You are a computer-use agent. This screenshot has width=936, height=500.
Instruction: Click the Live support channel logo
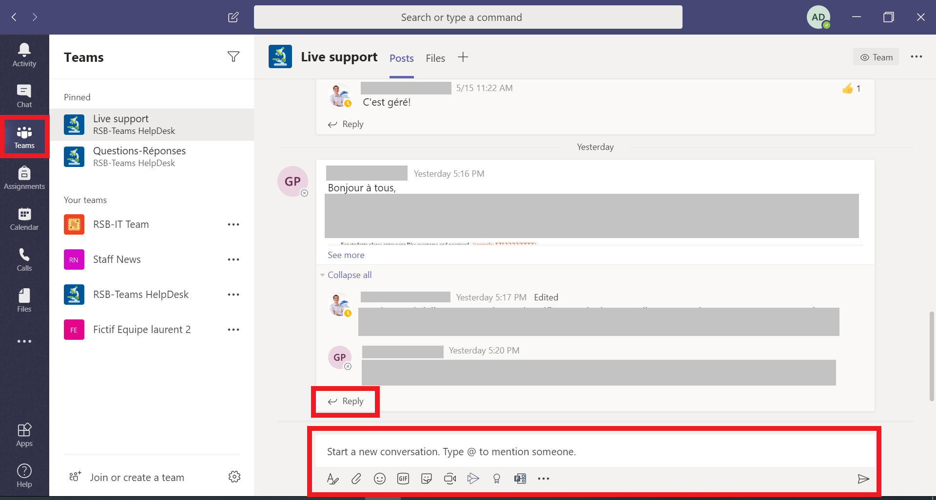(280, 56)
